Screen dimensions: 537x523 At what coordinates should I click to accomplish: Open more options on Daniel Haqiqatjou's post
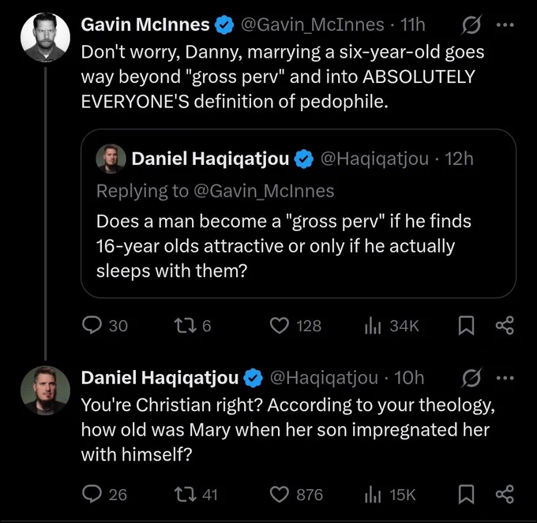coord(505,378)
